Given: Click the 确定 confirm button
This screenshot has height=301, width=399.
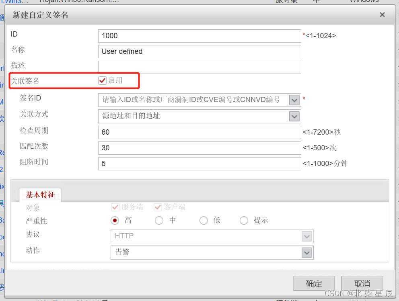Looking at the screenshot, I should tap(313, 283).
